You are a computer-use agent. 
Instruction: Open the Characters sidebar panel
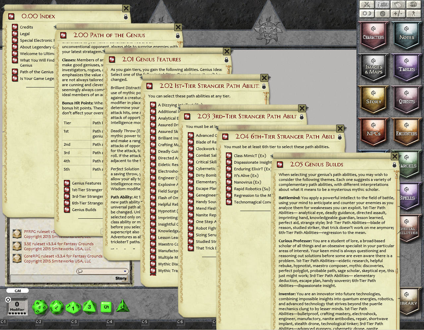tap(373, 36)
